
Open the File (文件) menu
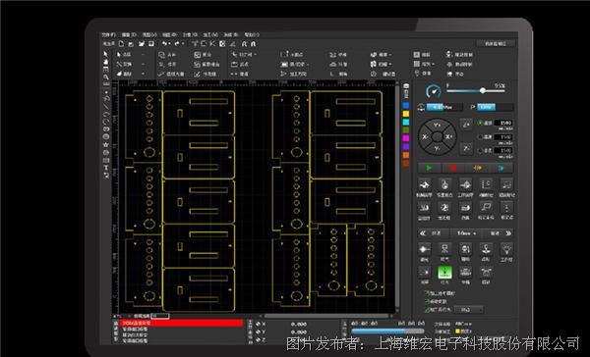(108, 34)
